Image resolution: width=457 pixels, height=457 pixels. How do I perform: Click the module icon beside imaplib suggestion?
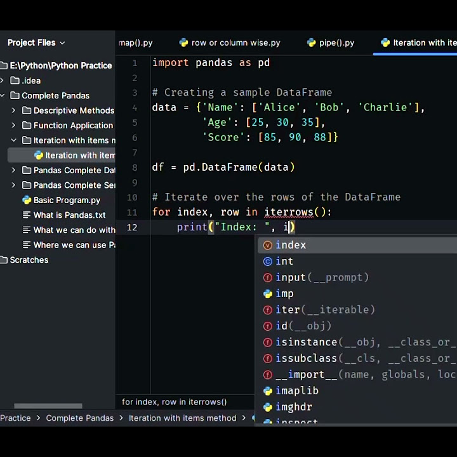(x=268, y=391)
